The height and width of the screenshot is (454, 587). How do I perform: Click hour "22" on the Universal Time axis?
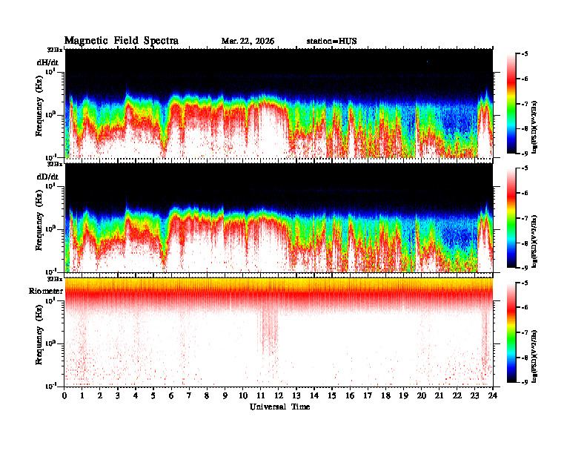point(457,395)
